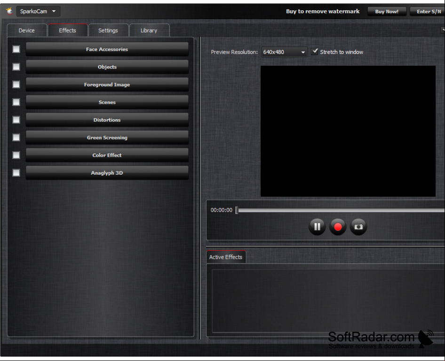Expand the Face Accessories section
445x361 pixels.
pos(107,49)
